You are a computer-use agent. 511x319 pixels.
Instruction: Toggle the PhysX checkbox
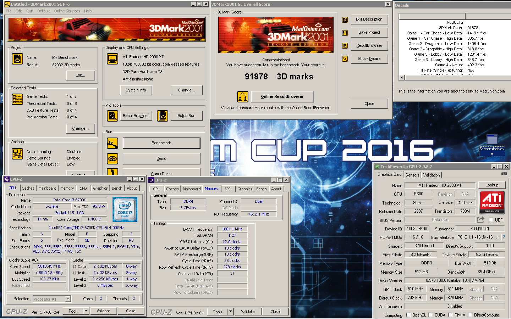tap(450, 315)
